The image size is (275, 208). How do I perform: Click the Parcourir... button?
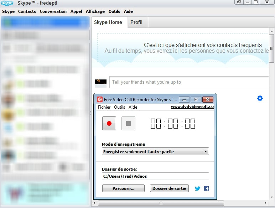click(x=123, y=188)
